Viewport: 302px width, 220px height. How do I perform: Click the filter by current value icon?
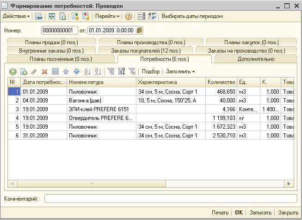111,71
